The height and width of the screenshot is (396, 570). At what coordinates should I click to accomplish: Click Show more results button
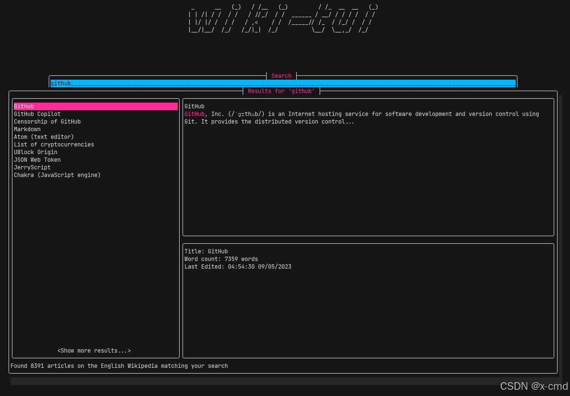coord(94,351)
